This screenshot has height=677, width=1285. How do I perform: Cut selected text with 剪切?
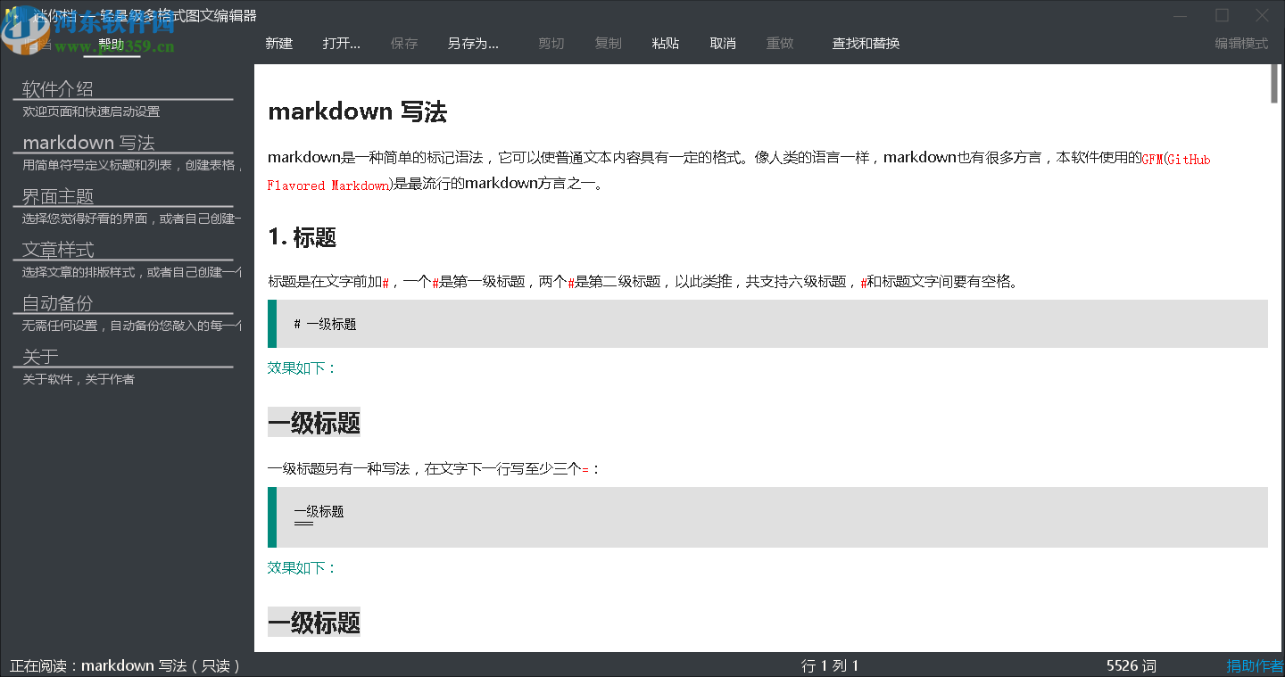point(551,43)
